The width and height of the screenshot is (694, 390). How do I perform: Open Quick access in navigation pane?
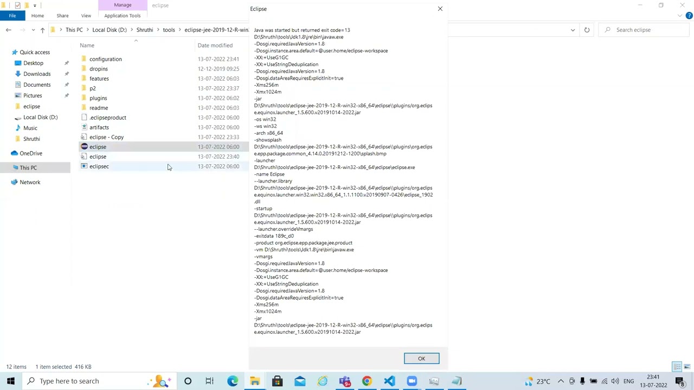[35, 52]
